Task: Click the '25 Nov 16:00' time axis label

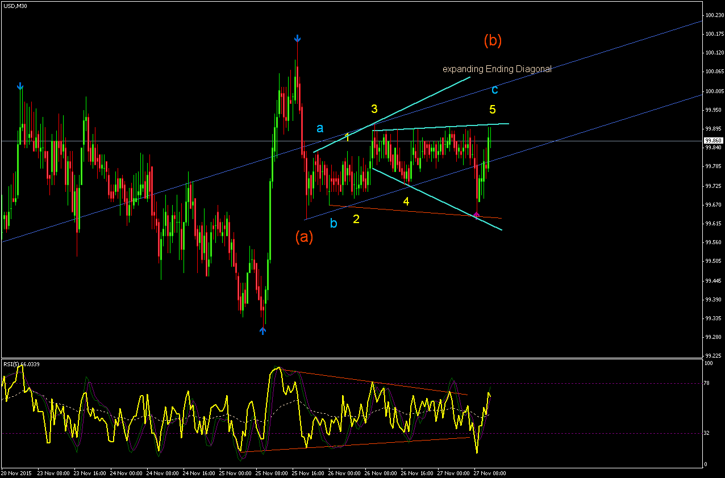Action: 308,472
